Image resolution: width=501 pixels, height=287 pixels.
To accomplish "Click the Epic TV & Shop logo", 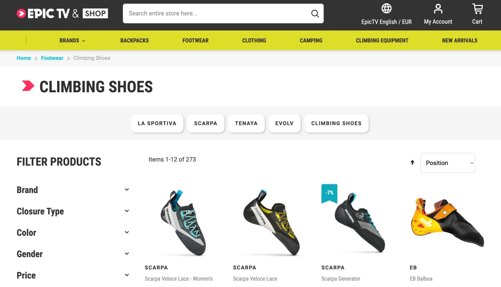I will tap(62, 13).
